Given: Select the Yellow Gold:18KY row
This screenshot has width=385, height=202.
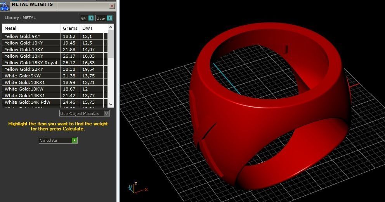Looking at the screenshot, I should pos(55,56).
